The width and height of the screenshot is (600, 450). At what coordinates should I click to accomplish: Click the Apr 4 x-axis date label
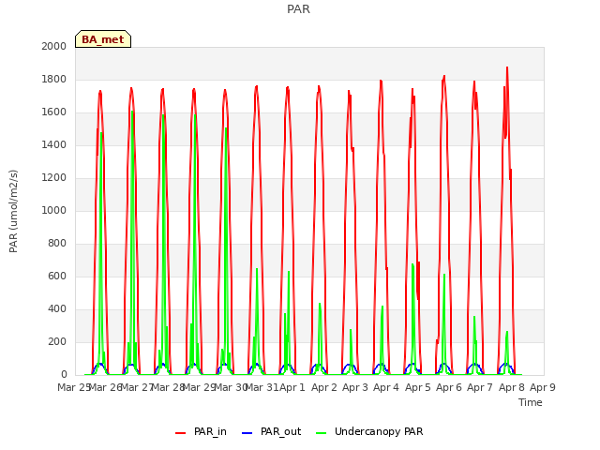click(386, 387)
